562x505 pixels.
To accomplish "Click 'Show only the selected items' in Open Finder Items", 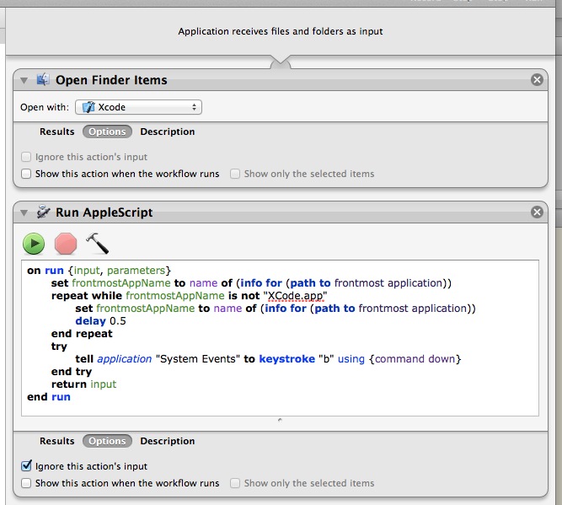I will tap(235, 174).
